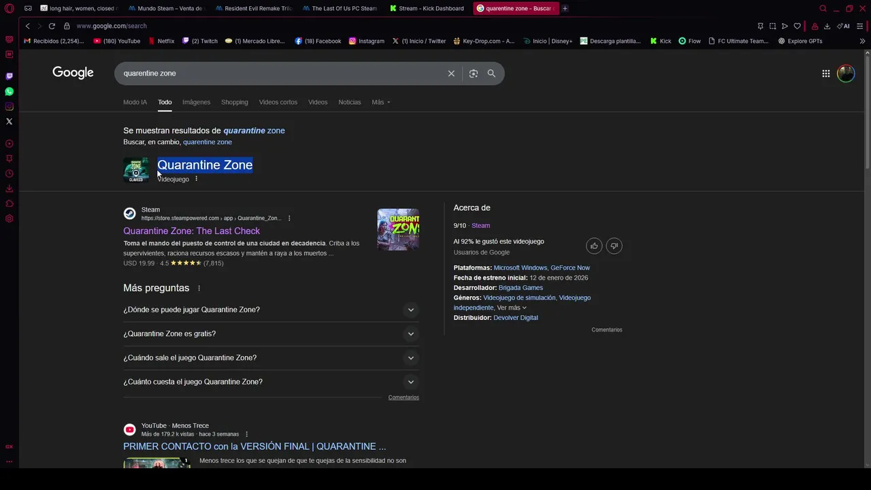
Task: Open the history clock icon in sidebar
Action: (x=9, y=174)
